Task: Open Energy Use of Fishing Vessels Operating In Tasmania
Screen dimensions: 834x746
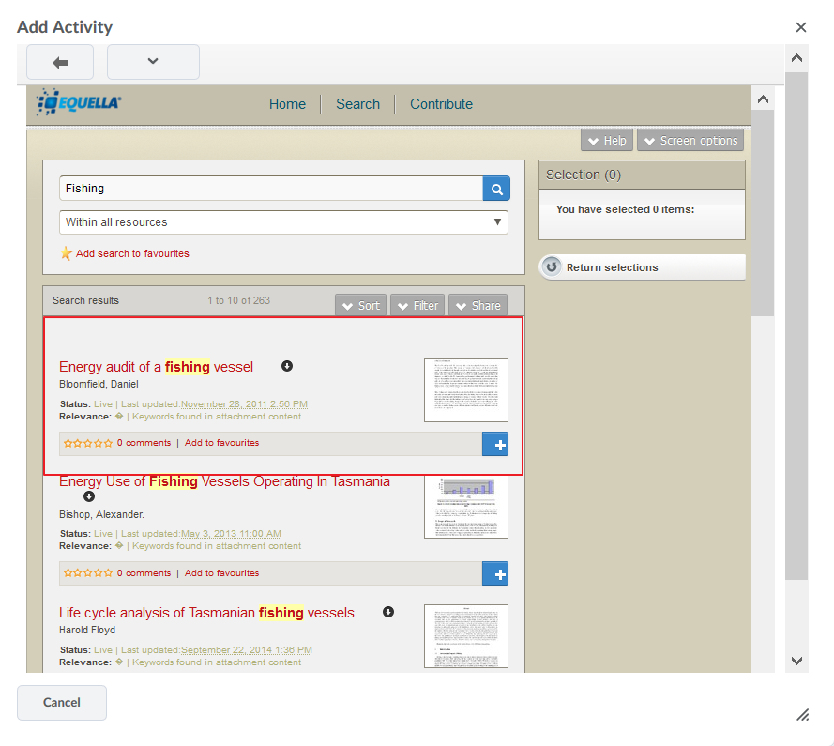Action: point(224,481)
